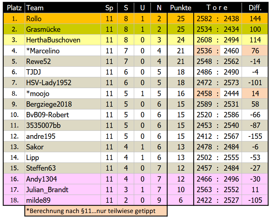This screenshot has width=271, height=218.
Task: Select the BvB09-Robert team name
Action: [48, 115]
